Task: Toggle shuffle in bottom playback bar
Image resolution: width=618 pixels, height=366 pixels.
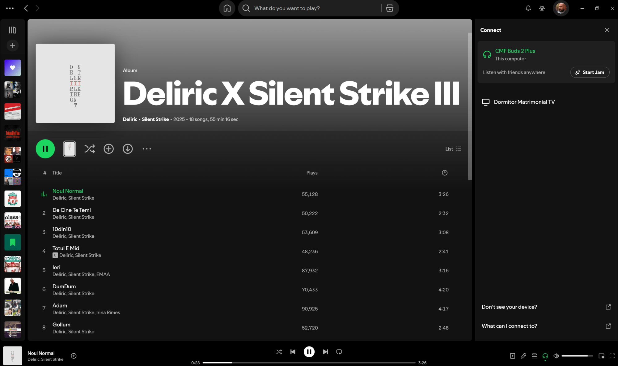Action: (279, 352)
